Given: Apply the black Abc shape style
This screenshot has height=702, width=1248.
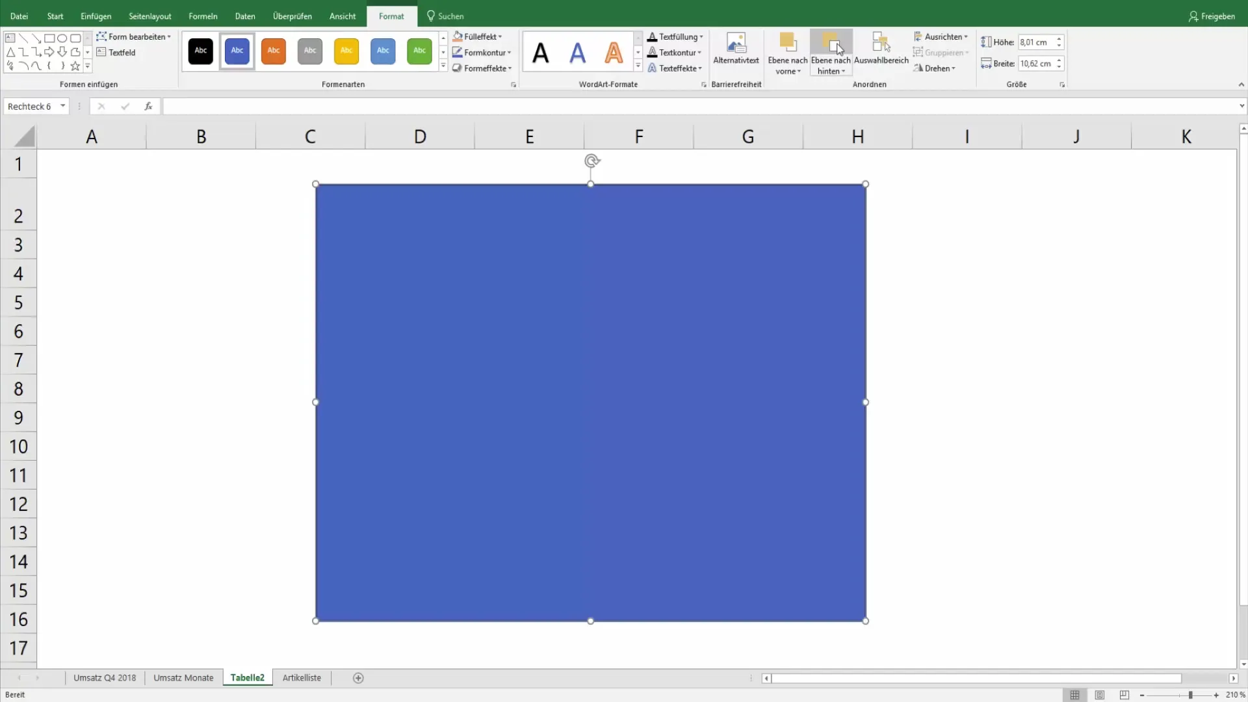Looking at the screenshot, I should tap(201, 51).
